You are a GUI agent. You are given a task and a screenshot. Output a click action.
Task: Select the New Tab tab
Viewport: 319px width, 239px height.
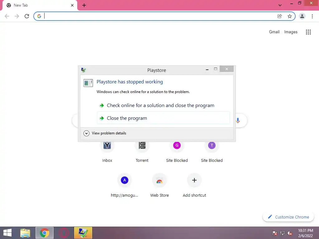(x=40, y=5)
